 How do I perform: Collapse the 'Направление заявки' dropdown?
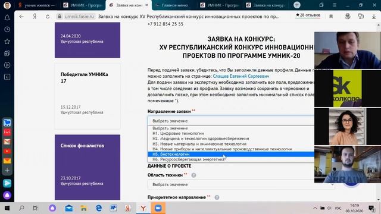231,121
